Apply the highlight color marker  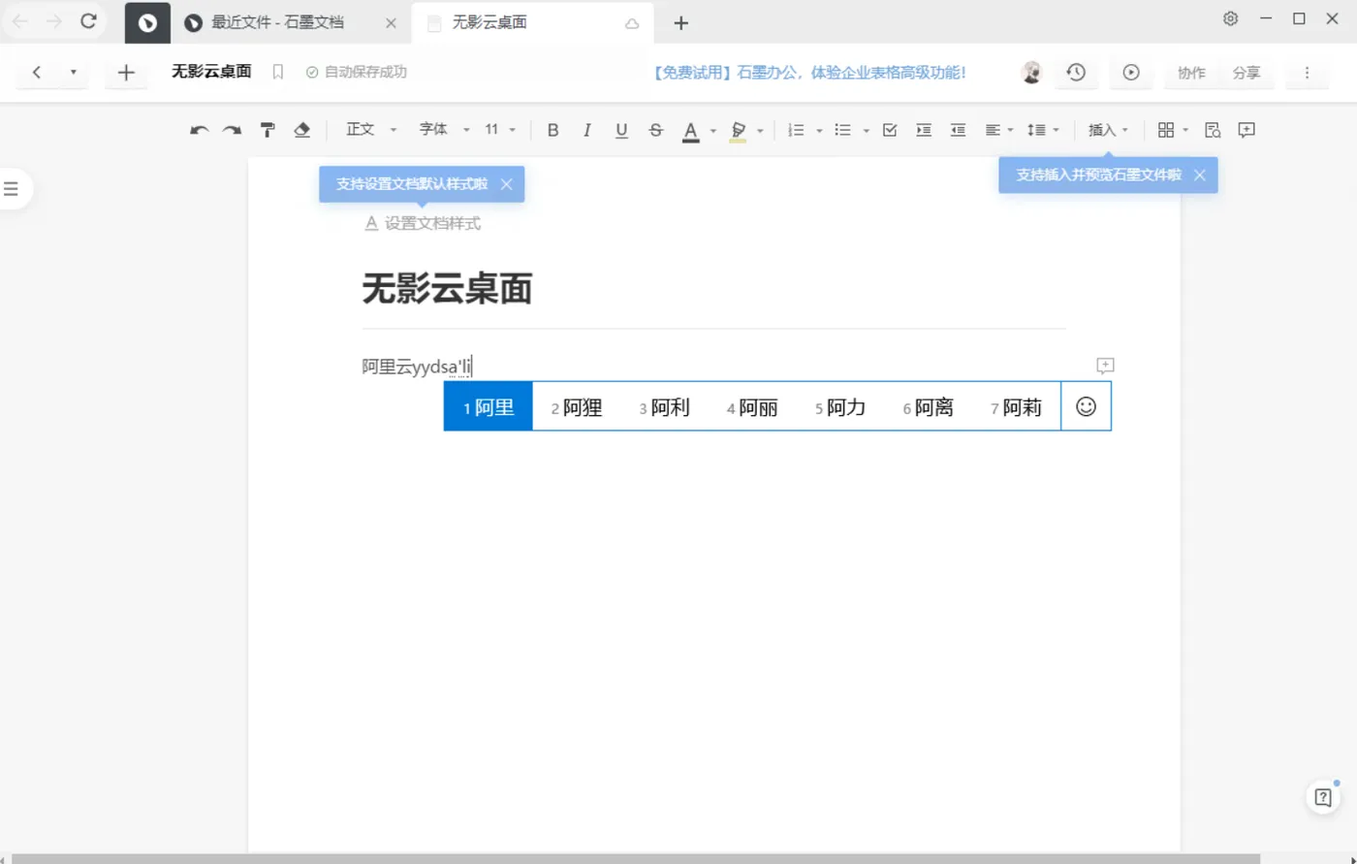pos(738,131)
